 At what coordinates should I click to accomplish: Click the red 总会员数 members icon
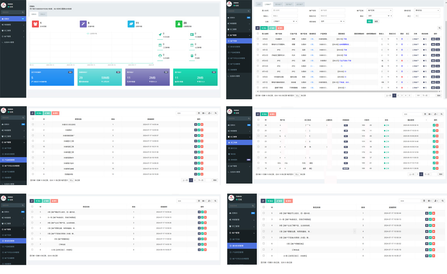click(x=35, y=24)
